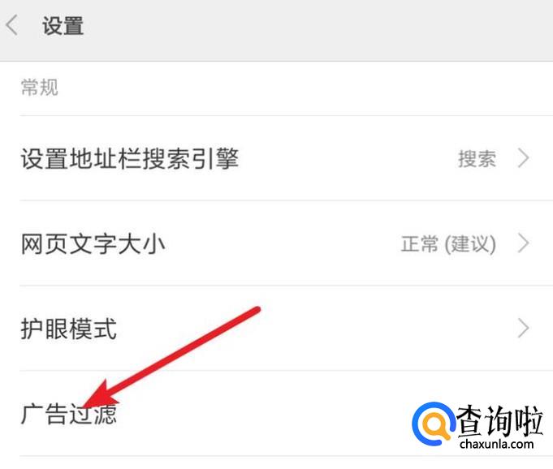The width and height of the screenshot is (553, 469).
Task: Click the 搜索 current value text
Action: 477,158
